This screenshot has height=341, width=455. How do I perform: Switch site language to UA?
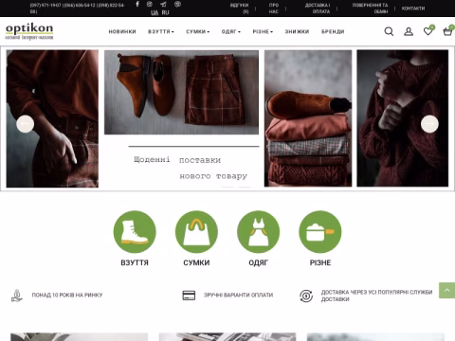click(155, 12)
